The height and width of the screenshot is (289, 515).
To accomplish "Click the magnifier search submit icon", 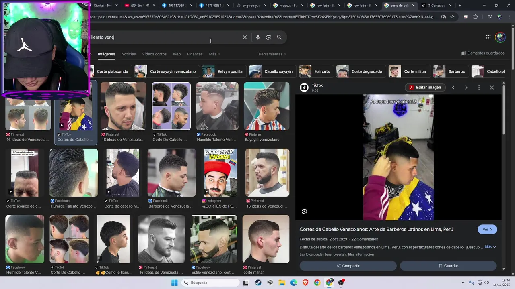I will pos(279,37).
